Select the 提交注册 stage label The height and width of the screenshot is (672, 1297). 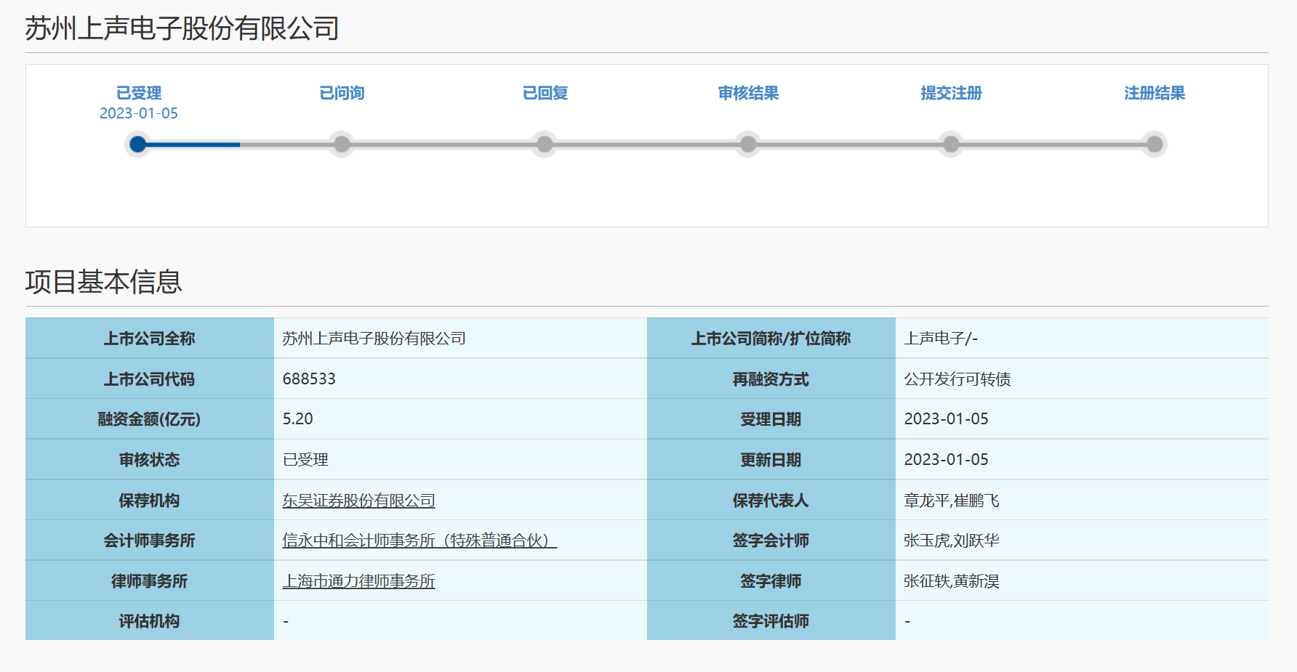tap(951, 93)
